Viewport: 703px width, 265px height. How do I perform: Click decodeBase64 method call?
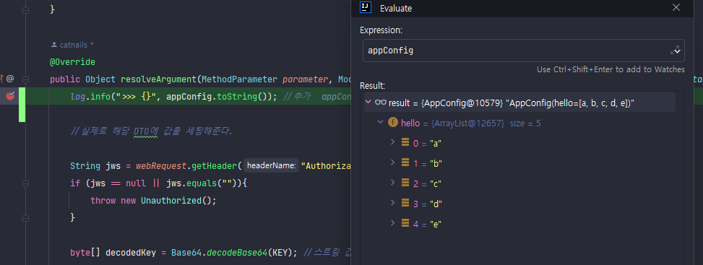click(x=236, y=253)
